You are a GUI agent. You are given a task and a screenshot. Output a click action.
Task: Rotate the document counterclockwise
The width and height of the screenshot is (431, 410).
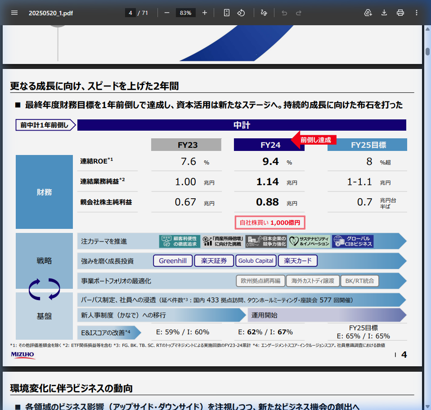pos(241,13)
